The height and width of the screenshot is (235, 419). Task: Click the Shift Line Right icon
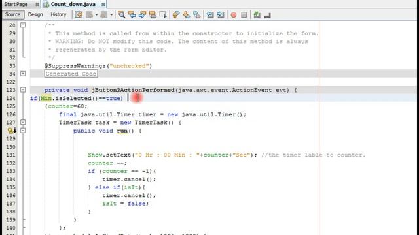point(221,14)
